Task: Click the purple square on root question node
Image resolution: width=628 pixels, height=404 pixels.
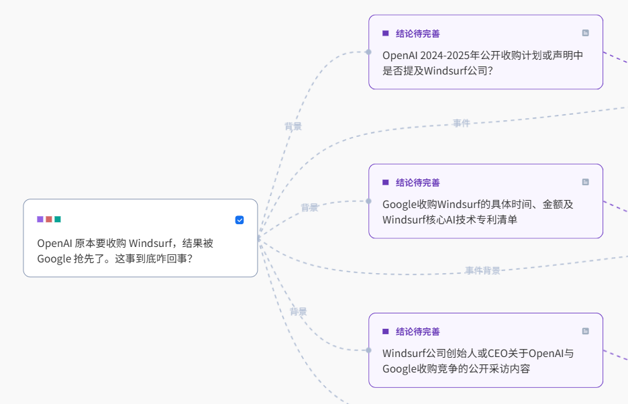Action: point(40,219)
